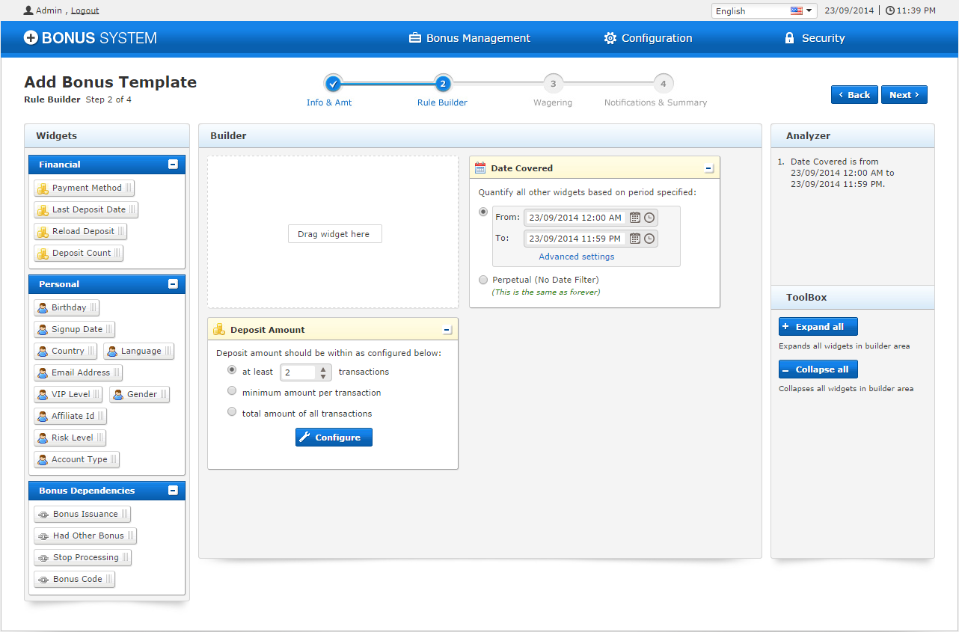This screenshot has height=632, width=959.
Task: Open the Bonus Management menu
Action: 470,38
